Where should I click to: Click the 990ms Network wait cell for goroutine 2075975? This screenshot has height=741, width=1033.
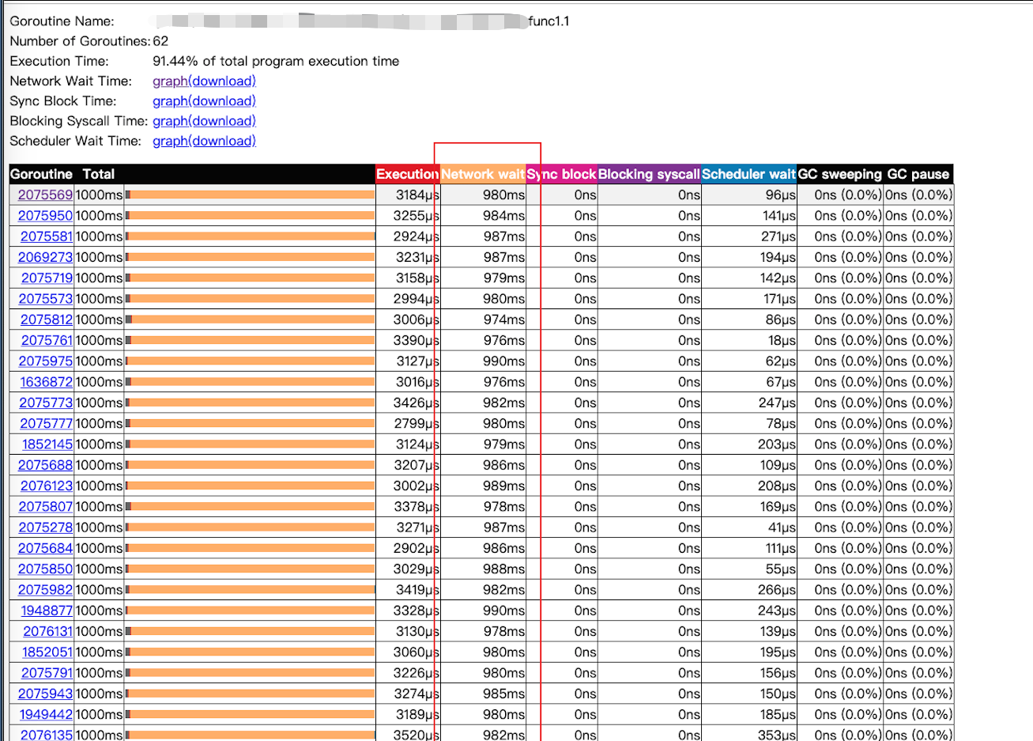click(503, 361)
